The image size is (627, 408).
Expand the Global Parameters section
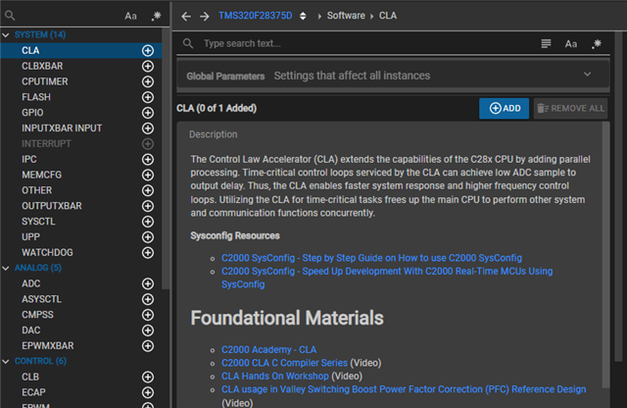click(x=587, y=75)
